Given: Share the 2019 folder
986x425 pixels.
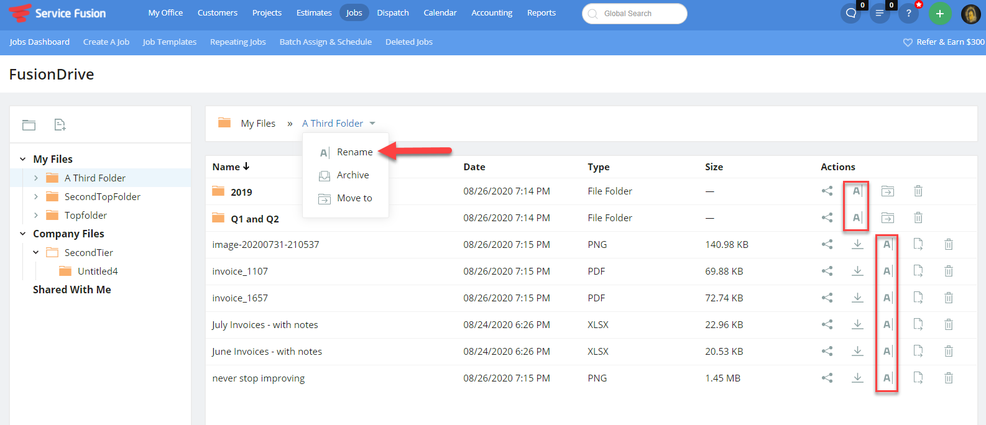Looking at the screenshot, I should coord(827,191).
